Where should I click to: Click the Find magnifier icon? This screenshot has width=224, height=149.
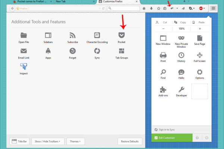click(x=163, y=72)
